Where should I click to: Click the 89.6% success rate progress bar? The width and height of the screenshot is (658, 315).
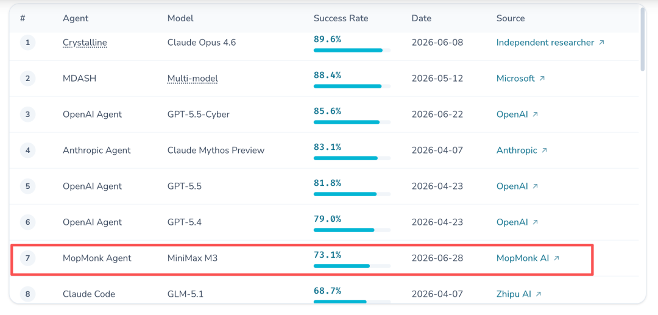[352, 51]
